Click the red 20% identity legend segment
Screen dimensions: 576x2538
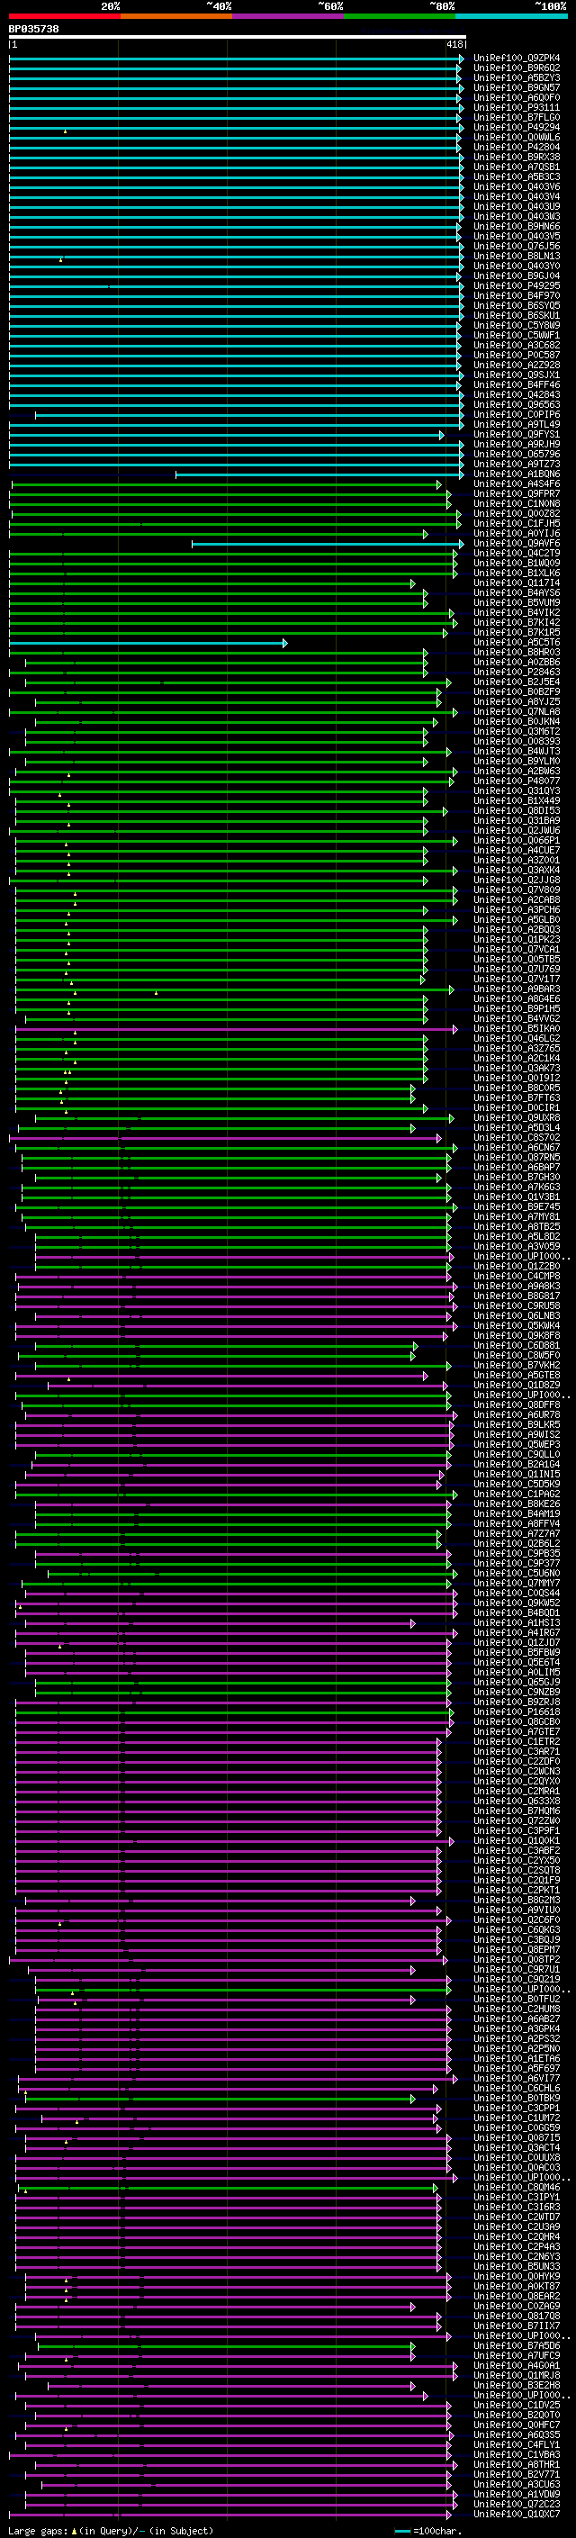pos(64,16)
